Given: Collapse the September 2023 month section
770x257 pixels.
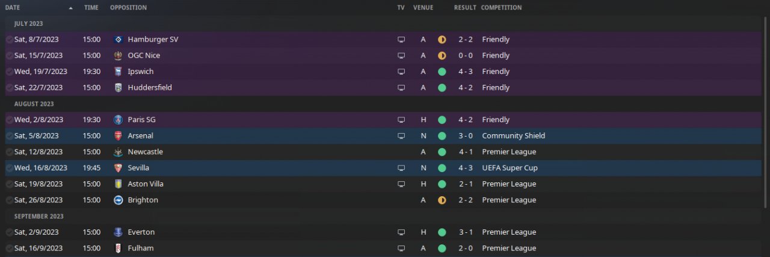Looking at the screenshot, I should (x=38, y=216).
